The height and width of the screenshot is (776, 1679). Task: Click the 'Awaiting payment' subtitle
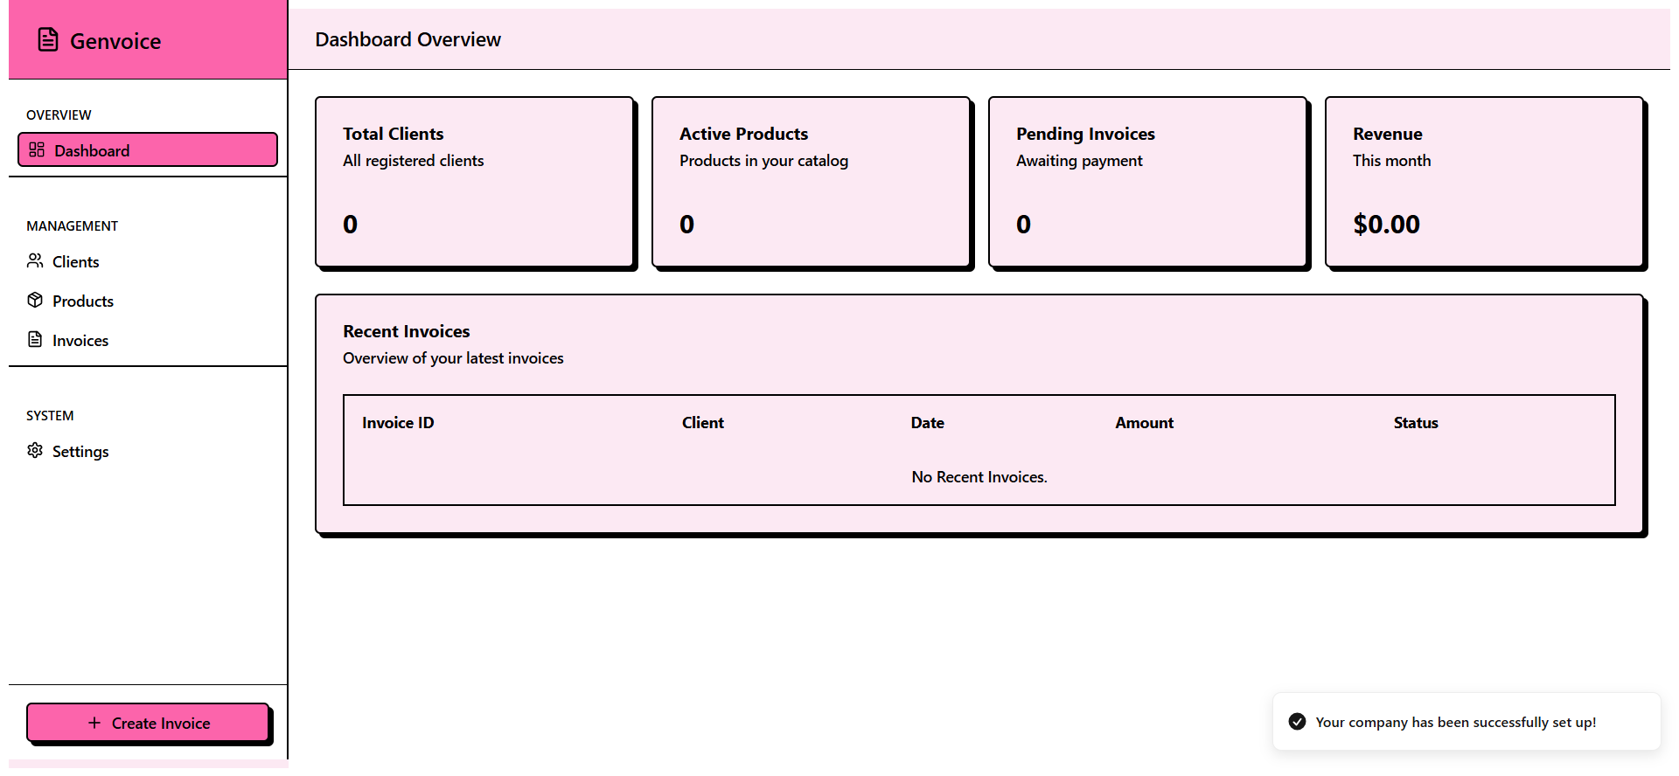pyautogui.click(x=1079, y=161)
